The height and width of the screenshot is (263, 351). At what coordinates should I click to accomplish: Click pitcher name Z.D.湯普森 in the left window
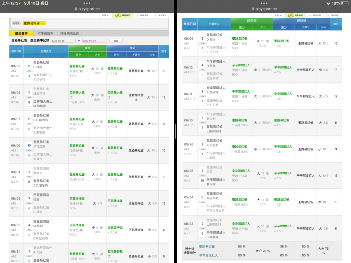[41, 185]
